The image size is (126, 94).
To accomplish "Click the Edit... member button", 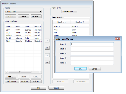I will click(36, 77).
